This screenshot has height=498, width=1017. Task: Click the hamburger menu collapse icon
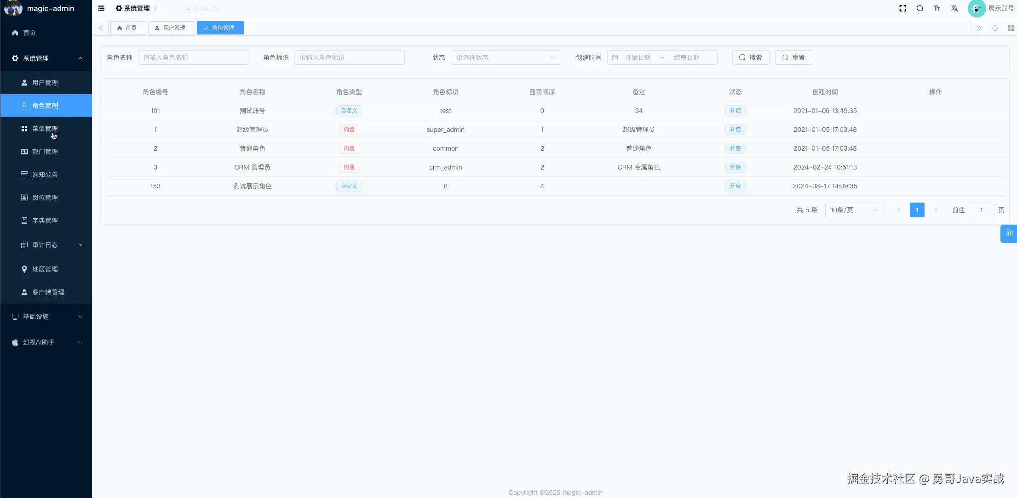[x=101, y=8]
